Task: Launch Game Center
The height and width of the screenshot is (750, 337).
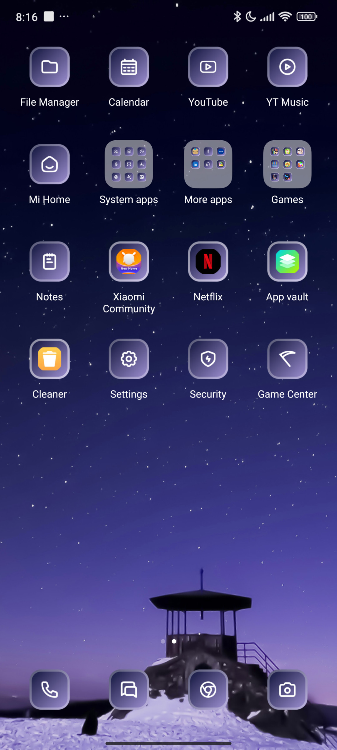Action: [x=287, y=359]
